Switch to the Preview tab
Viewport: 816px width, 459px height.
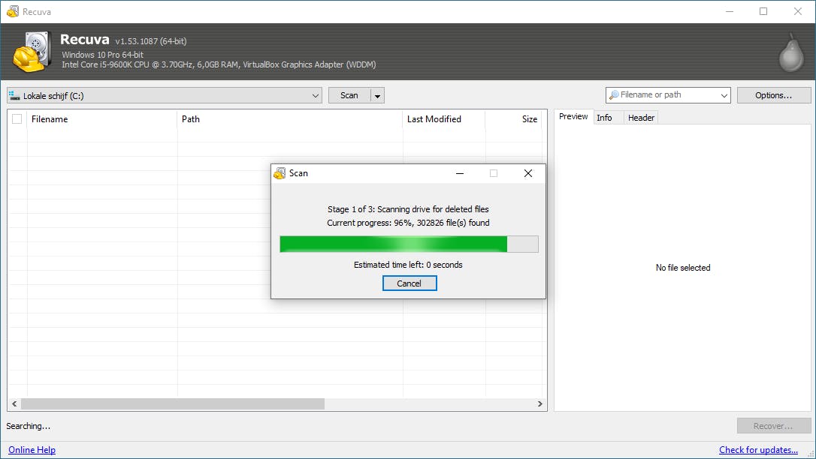(x=573, y=117)
